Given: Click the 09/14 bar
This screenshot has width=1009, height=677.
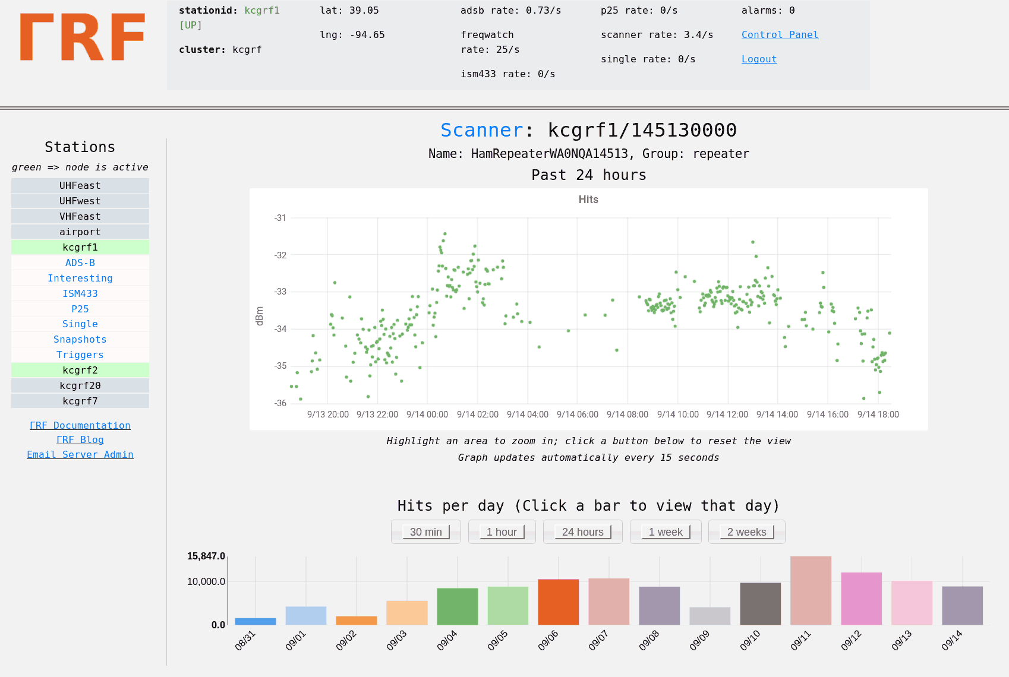Looking at the screenshot, I should tap(963, 606).
